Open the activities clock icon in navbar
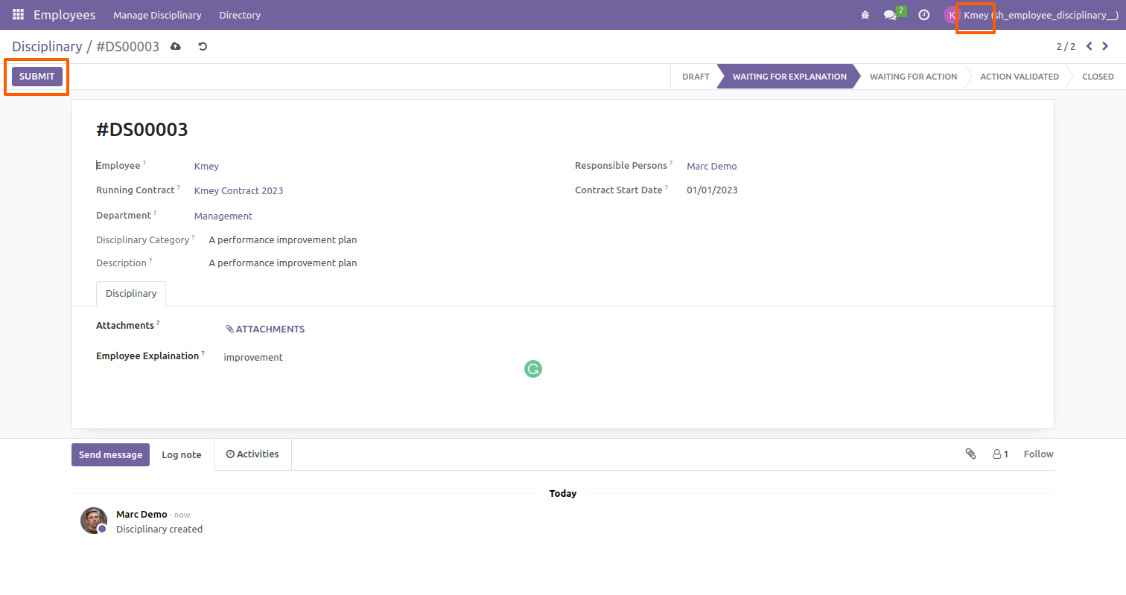Viewport: 1126px width, 595px height. click(924, 15)
